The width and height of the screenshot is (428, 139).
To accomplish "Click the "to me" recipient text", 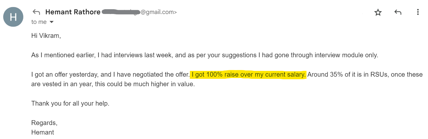I will pos(39,22).
